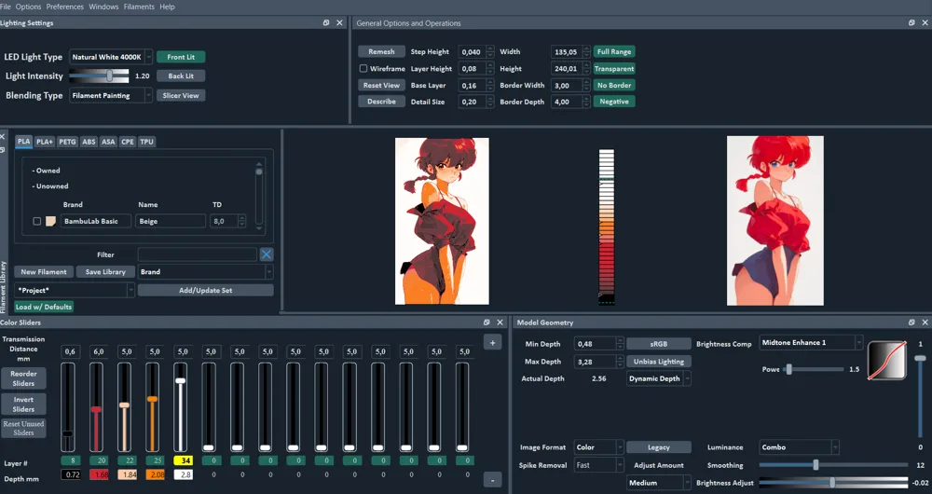Click the Add/Update Set button

click(x=206, y=290)
